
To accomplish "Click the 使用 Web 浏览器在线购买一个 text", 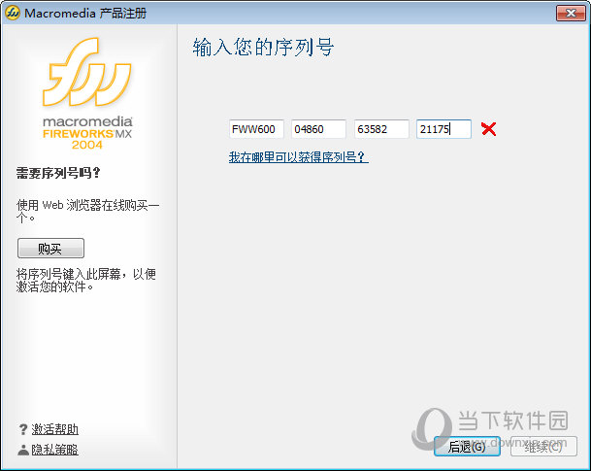I will tap(87, 211).
